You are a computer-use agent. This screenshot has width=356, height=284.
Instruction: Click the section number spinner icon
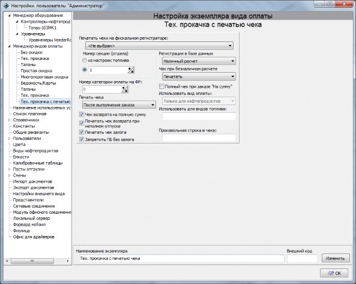coord(131,70)
